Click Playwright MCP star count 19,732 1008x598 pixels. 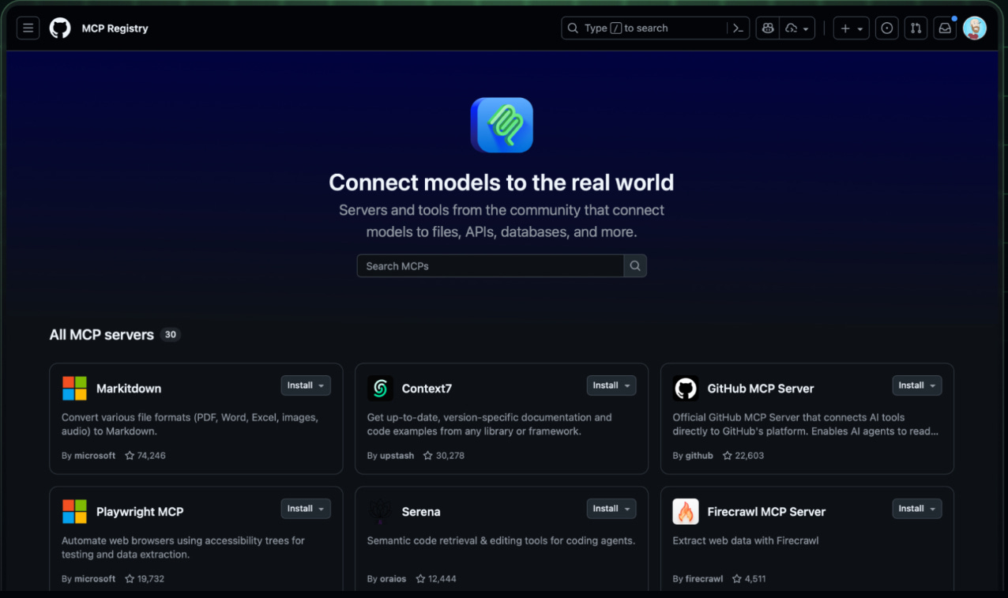[x=145, y=579]
